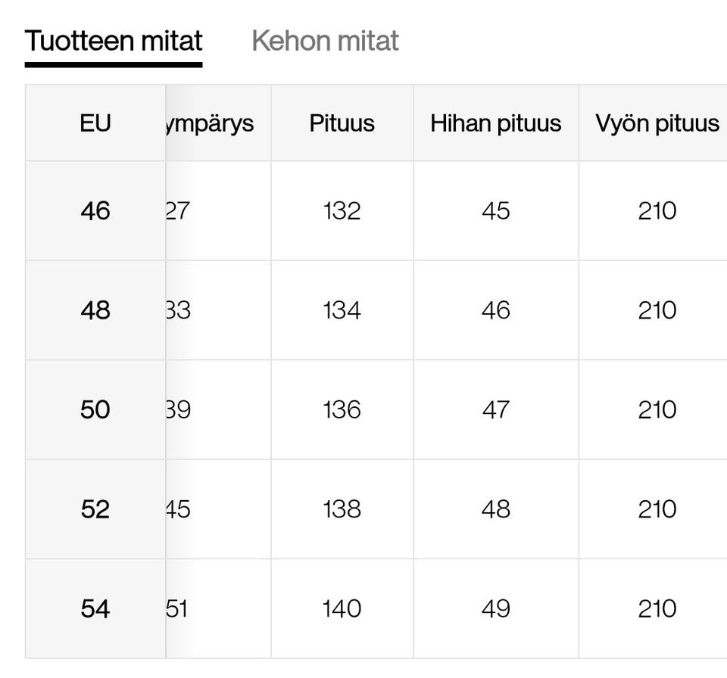The width and height of the screenshot is (727, 678).
Task: Click Vyön pituus value for size 46
Action: (657, 210)
